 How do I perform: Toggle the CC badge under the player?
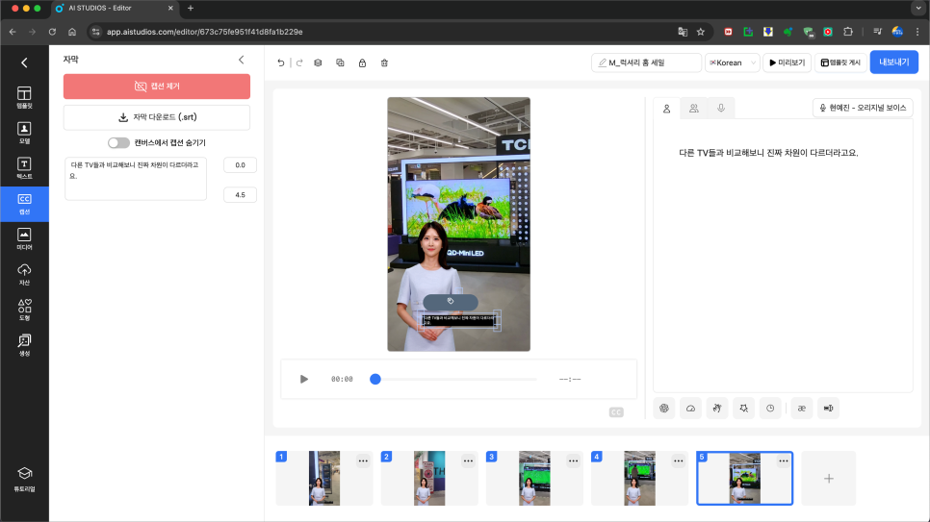pos(616,411)
